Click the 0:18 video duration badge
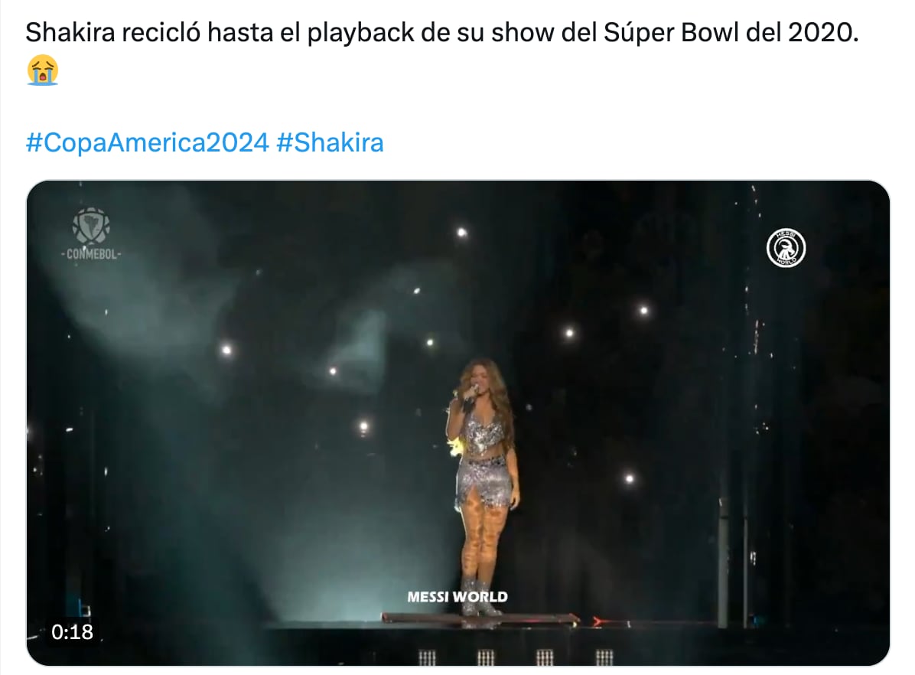The height and width of the screenshot is (675, 915). pyautogui.click(x=73, y=632)
